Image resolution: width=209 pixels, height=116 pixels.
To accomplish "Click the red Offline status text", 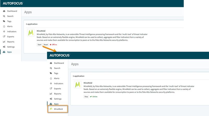I will (x=54, y=45).
